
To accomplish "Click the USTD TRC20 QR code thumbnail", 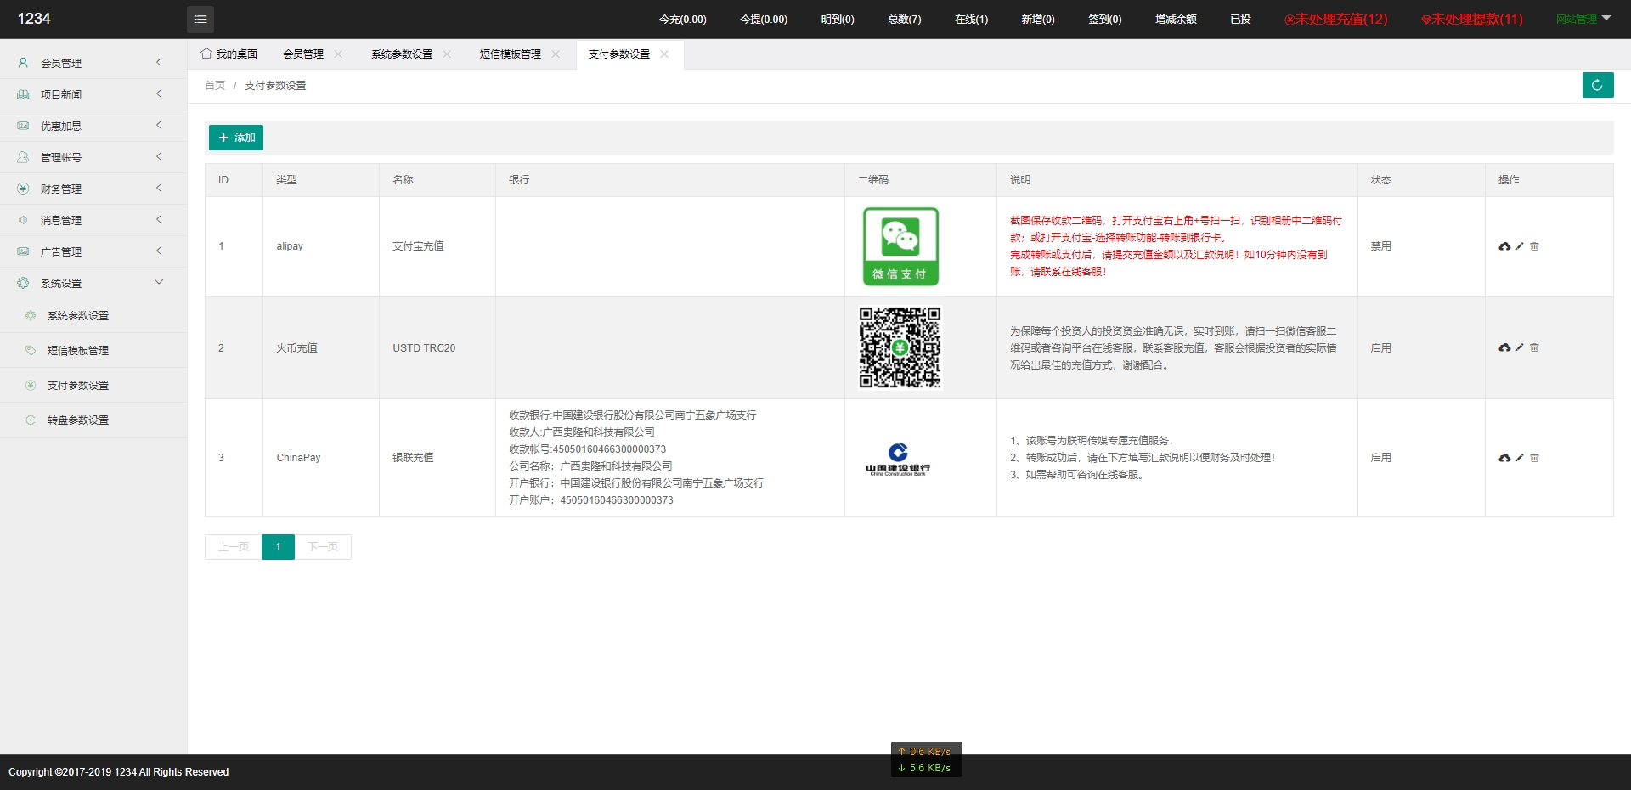I will (x=900, y=347).
